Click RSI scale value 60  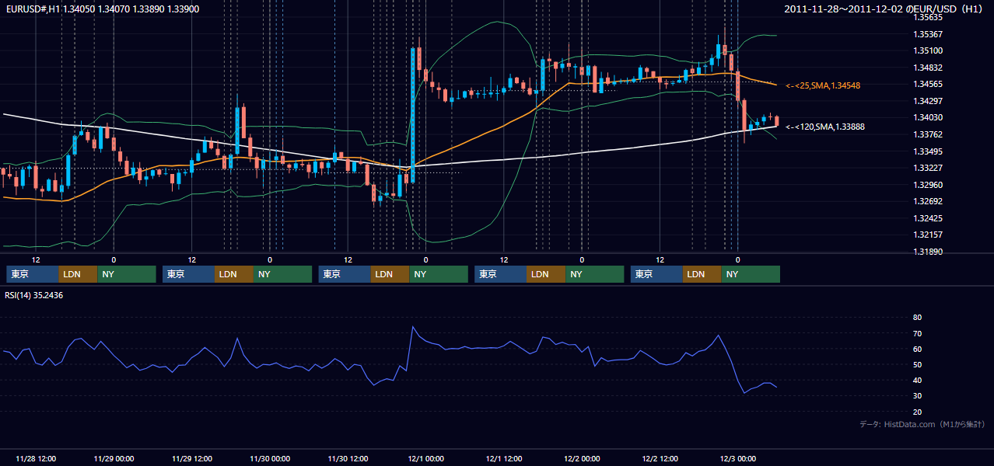point(917,349)
